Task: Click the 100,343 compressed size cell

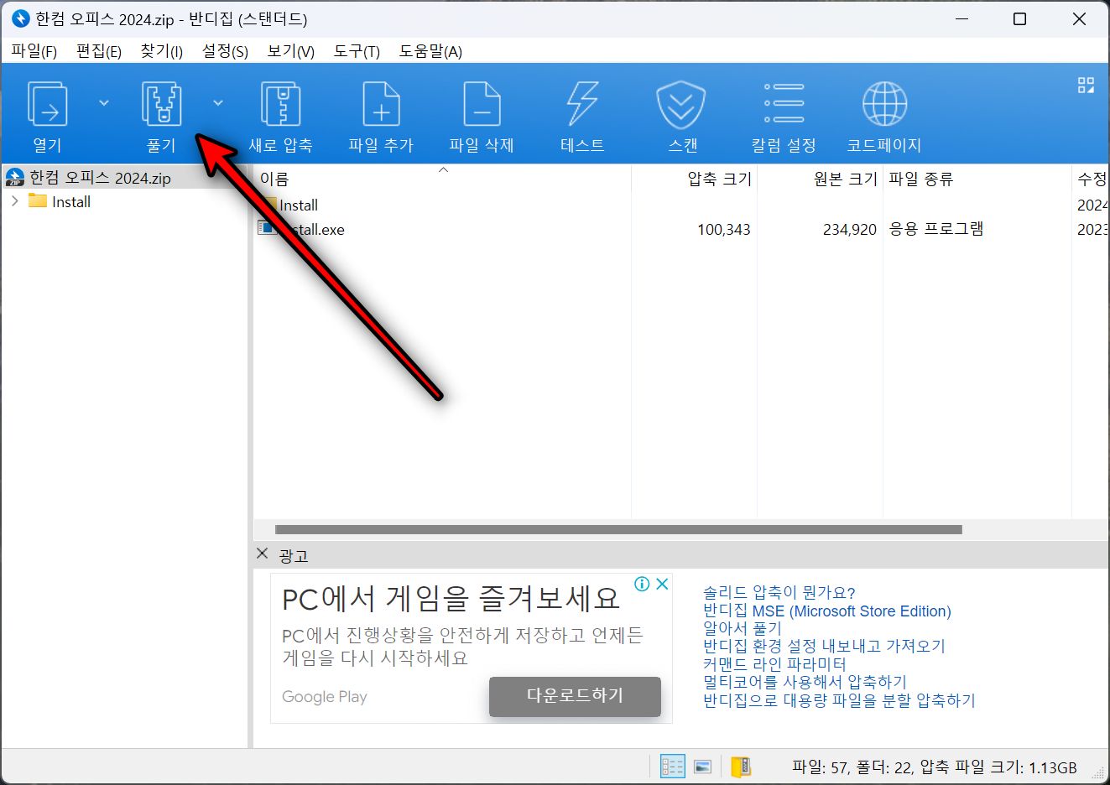Action: click(723, 229)
